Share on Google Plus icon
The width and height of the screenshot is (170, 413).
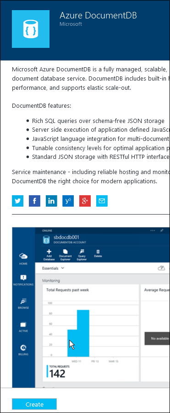(x=85, y=201)
